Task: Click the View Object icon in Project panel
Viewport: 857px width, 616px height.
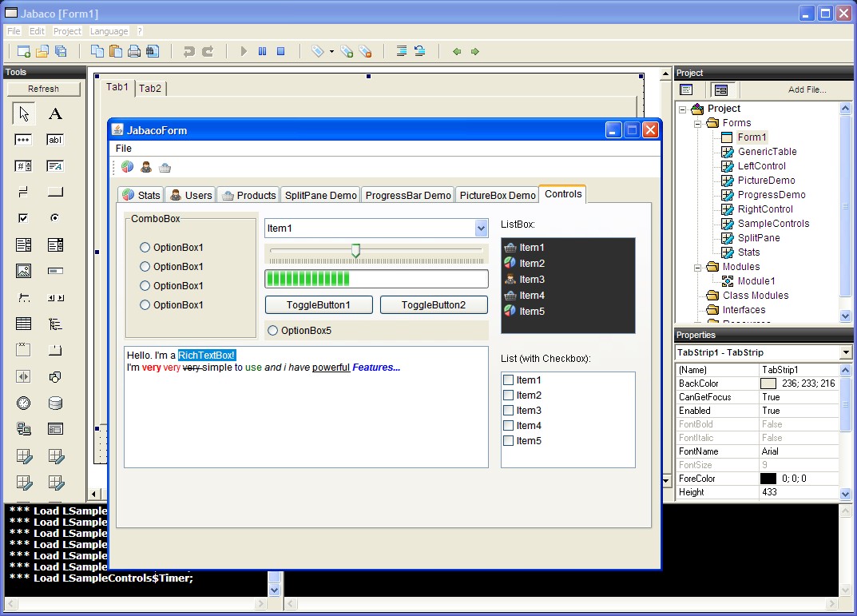Action: 721,89
